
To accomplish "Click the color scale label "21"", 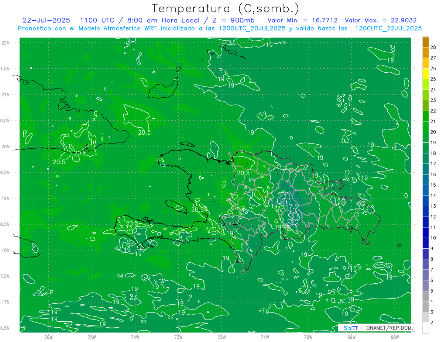I will tap(433, 121).
